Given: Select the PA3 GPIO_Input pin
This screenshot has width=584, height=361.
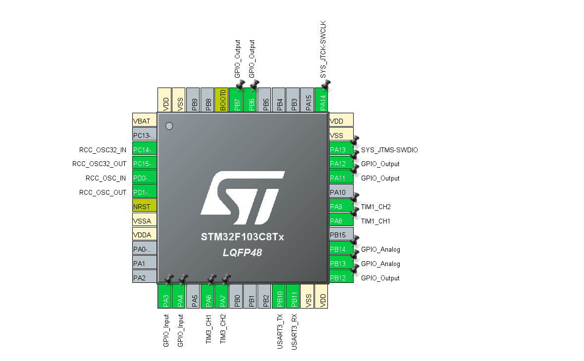Looking at the screenshot, I should [165, 296].
